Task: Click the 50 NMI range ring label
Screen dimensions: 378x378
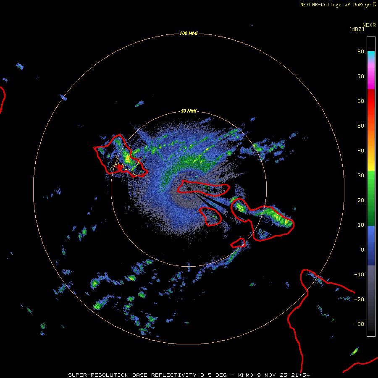Action: coord(189,111)
